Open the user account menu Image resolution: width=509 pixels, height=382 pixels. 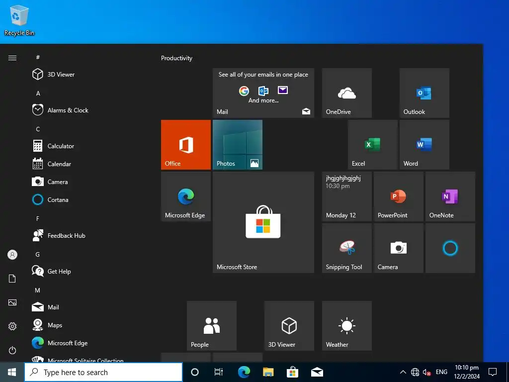tap(12, 255)
